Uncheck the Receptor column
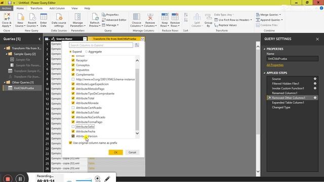 [73, 60]
